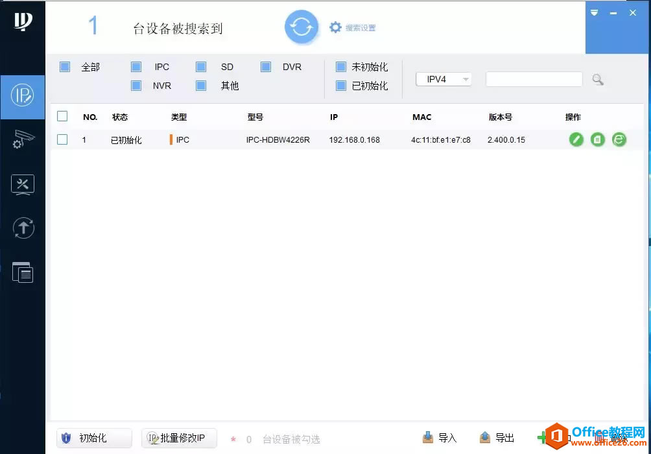
Task: Click the magnifier search icon
Action: 598,79
